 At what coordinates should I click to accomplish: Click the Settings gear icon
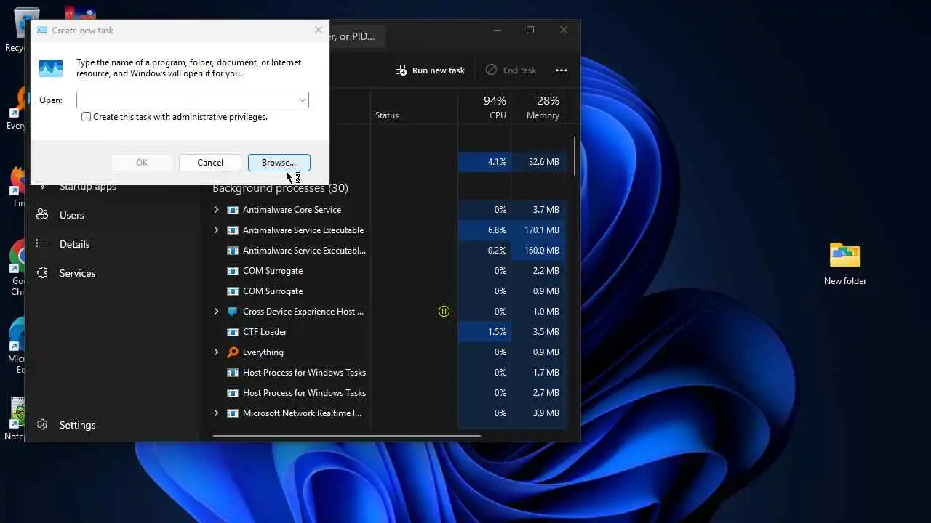[42, 425]
